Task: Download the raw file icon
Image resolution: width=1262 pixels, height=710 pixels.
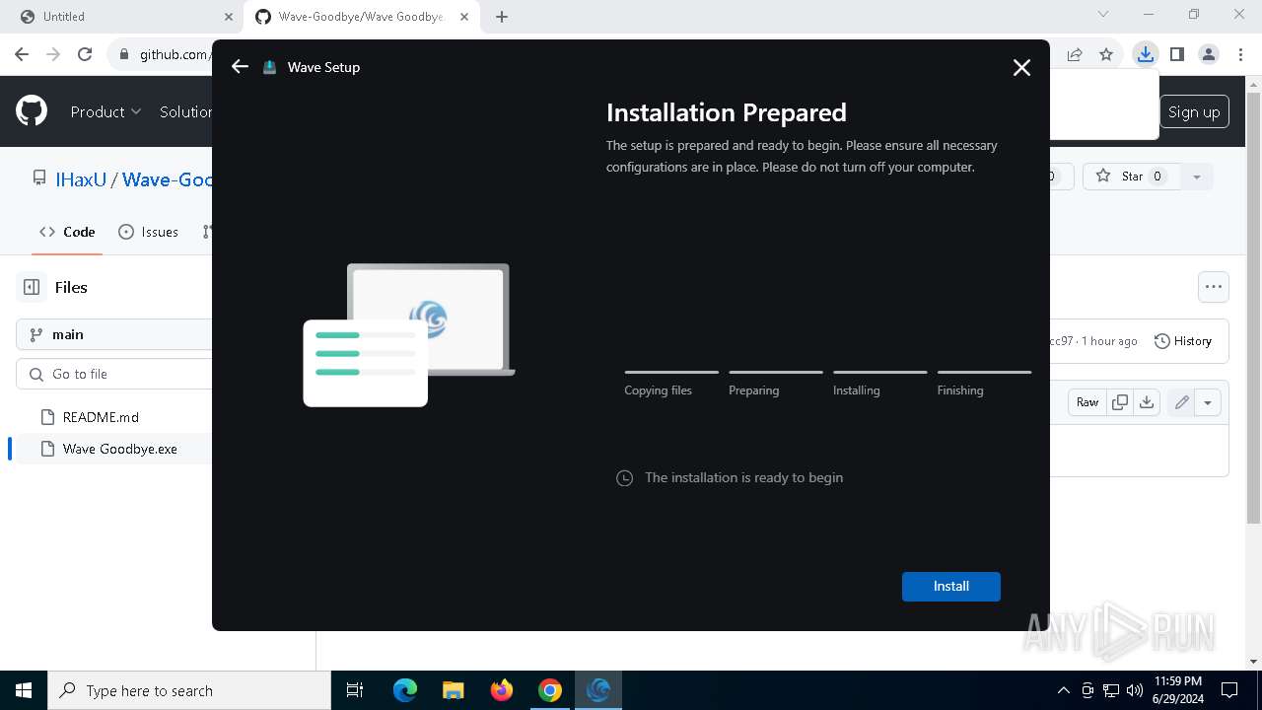Action: (1146, 402)
